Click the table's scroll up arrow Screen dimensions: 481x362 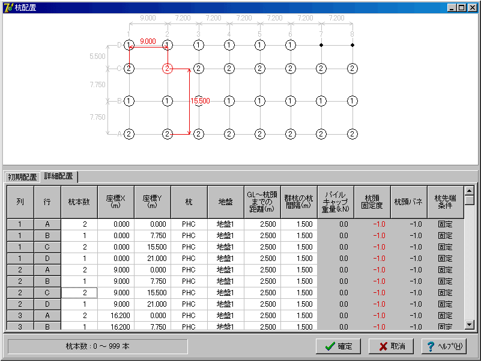[x=470, y=191]
